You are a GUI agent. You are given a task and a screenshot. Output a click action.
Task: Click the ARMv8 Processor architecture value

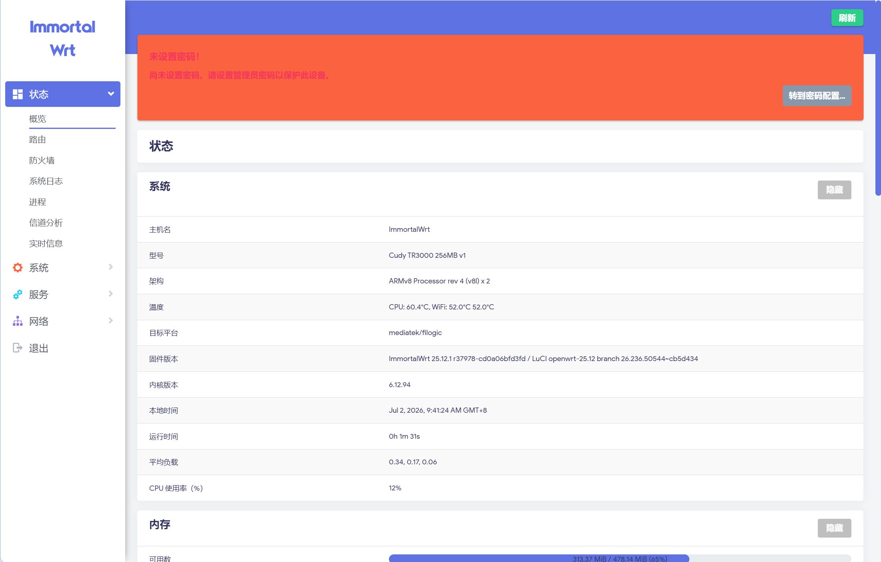[x=439, y=281]
